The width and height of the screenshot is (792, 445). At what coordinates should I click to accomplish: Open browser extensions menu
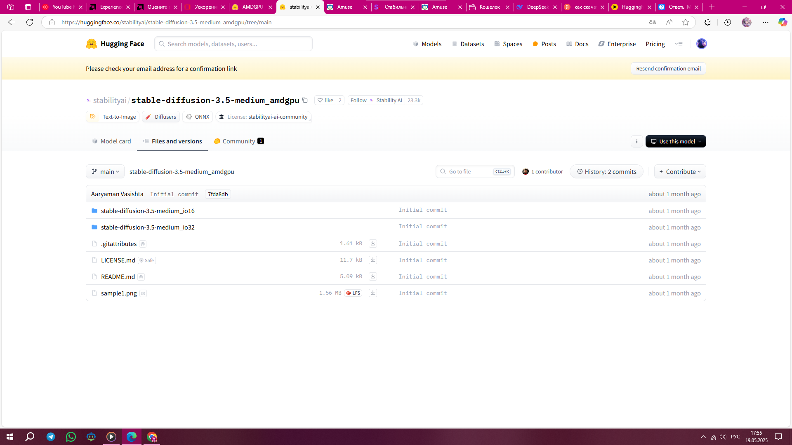click(707, 22)
